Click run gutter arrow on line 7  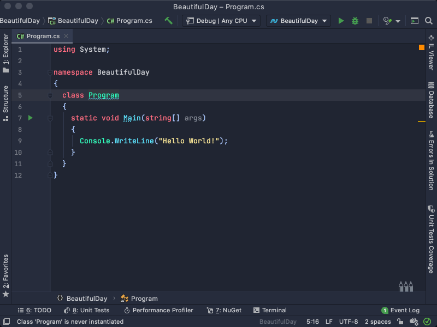31,118
